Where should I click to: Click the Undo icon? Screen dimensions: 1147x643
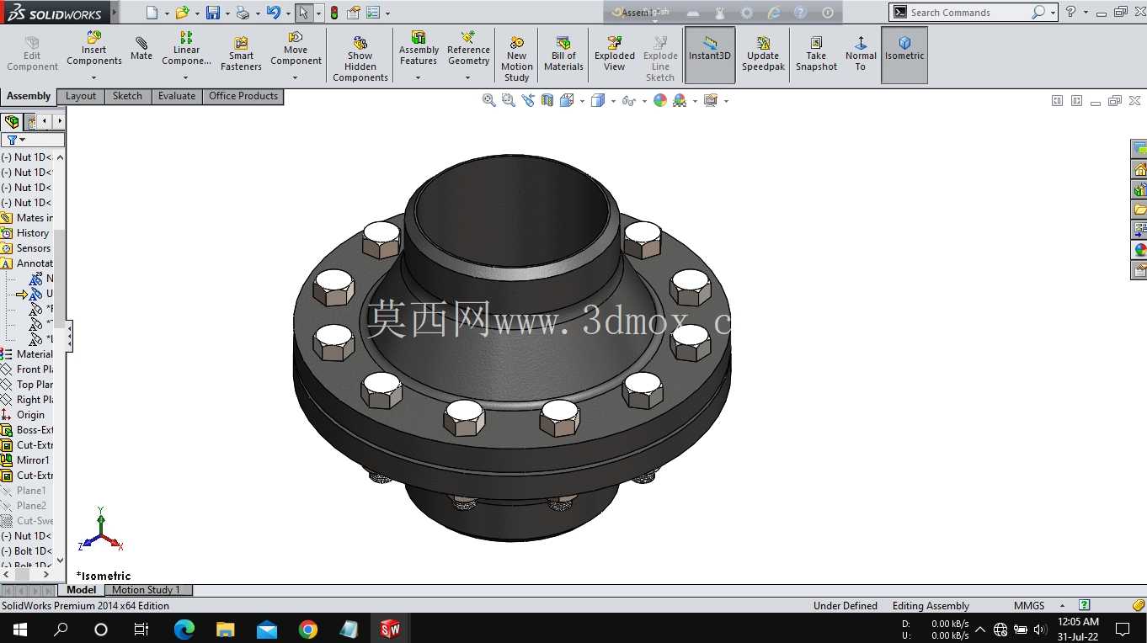coord(273,13)
